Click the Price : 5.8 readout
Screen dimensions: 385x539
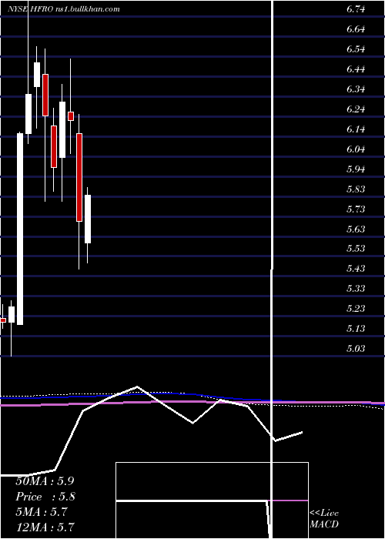45,497
